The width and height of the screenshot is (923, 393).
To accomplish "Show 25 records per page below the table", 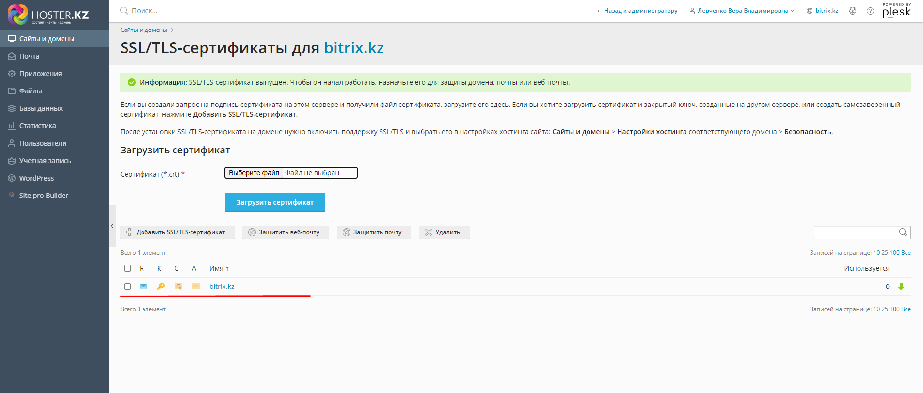I will (885, 309).
